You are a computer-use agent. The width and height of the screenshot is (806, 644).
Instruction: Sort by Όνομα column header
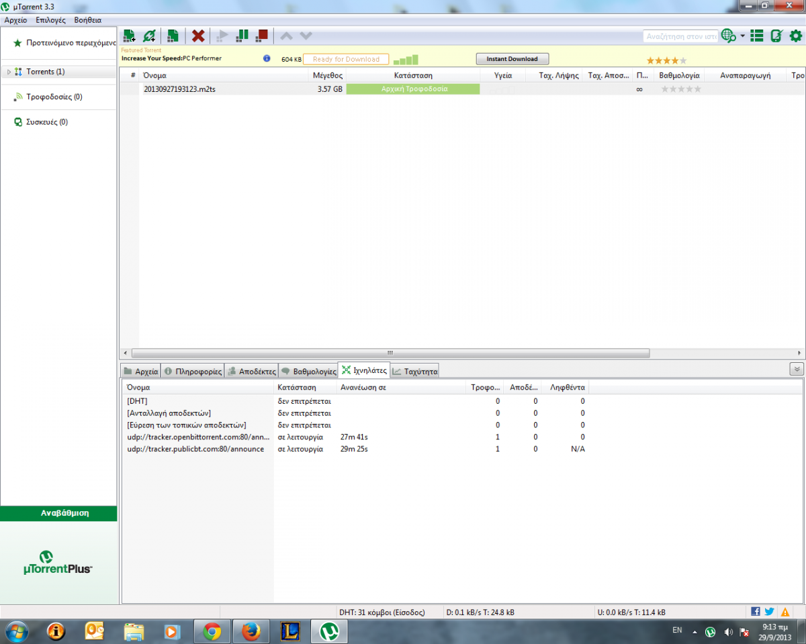pyautogui.click(x=224, y=76)
